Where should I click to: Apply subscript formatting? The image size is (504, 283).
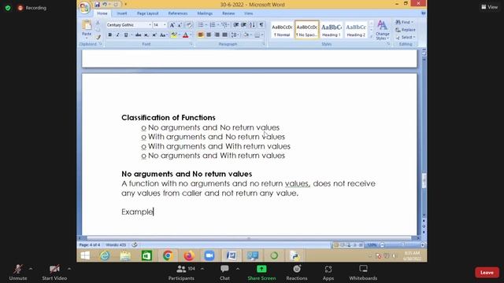146,35
